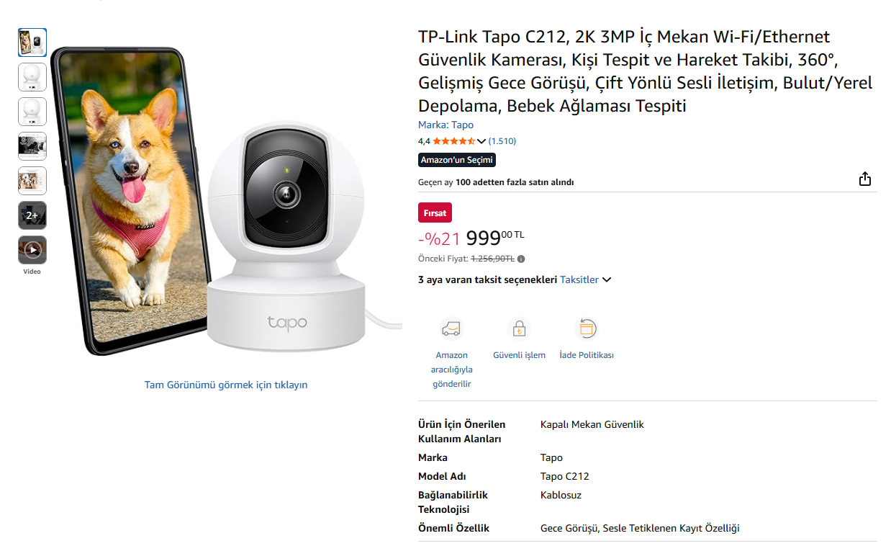Open the Marka: Tapo brand link
The width and height of the screenshot is (891, 546).
click(x=445, y=125)
